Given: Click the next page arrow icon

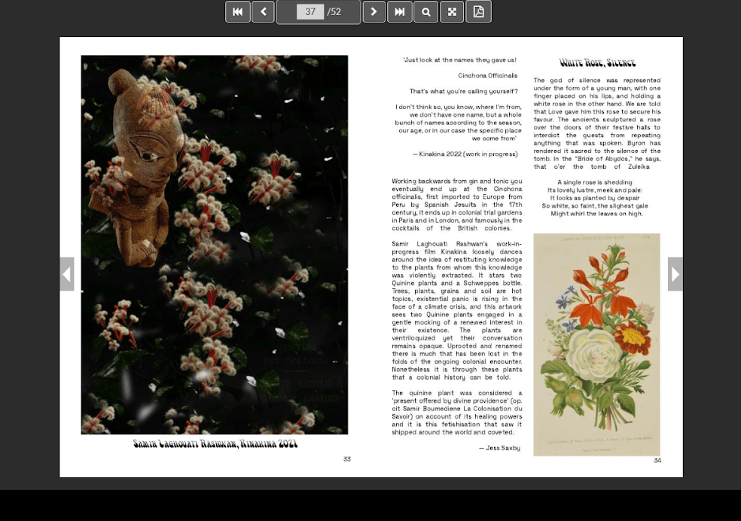Looking at the screenshot, I should pos(374,12).
